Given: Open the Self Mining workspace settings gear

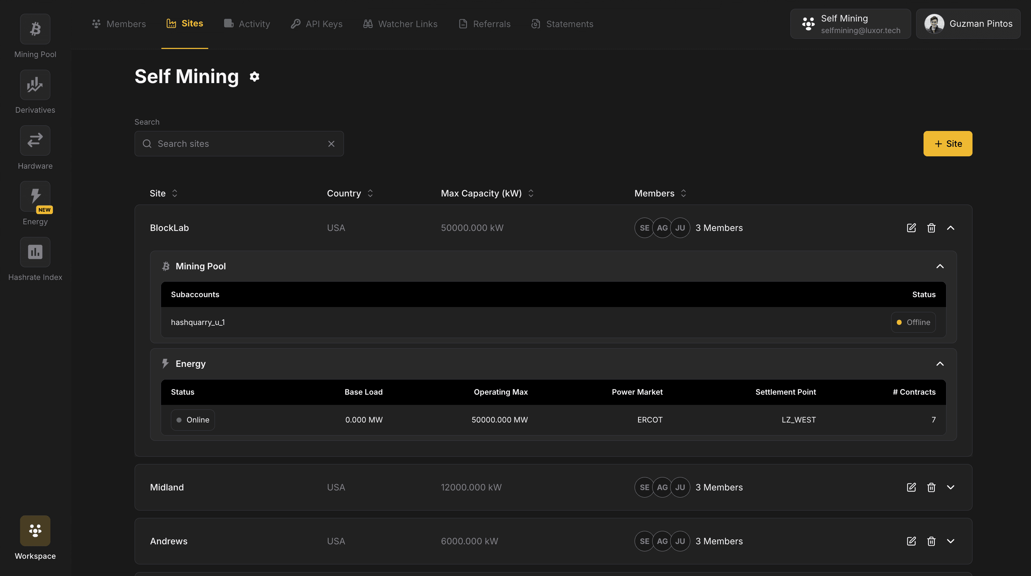Looking at the screenshot, I should [x=254, y=76].
